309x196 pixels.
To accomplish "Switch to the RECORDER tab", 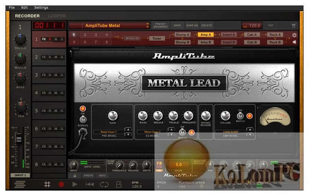I will pos(27,16).
